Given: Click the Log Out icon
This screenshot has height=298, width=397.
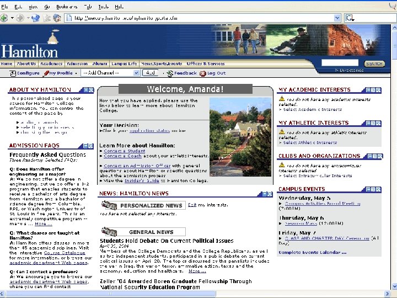Looking at the screenshot, I should click(x=203, y=73).
